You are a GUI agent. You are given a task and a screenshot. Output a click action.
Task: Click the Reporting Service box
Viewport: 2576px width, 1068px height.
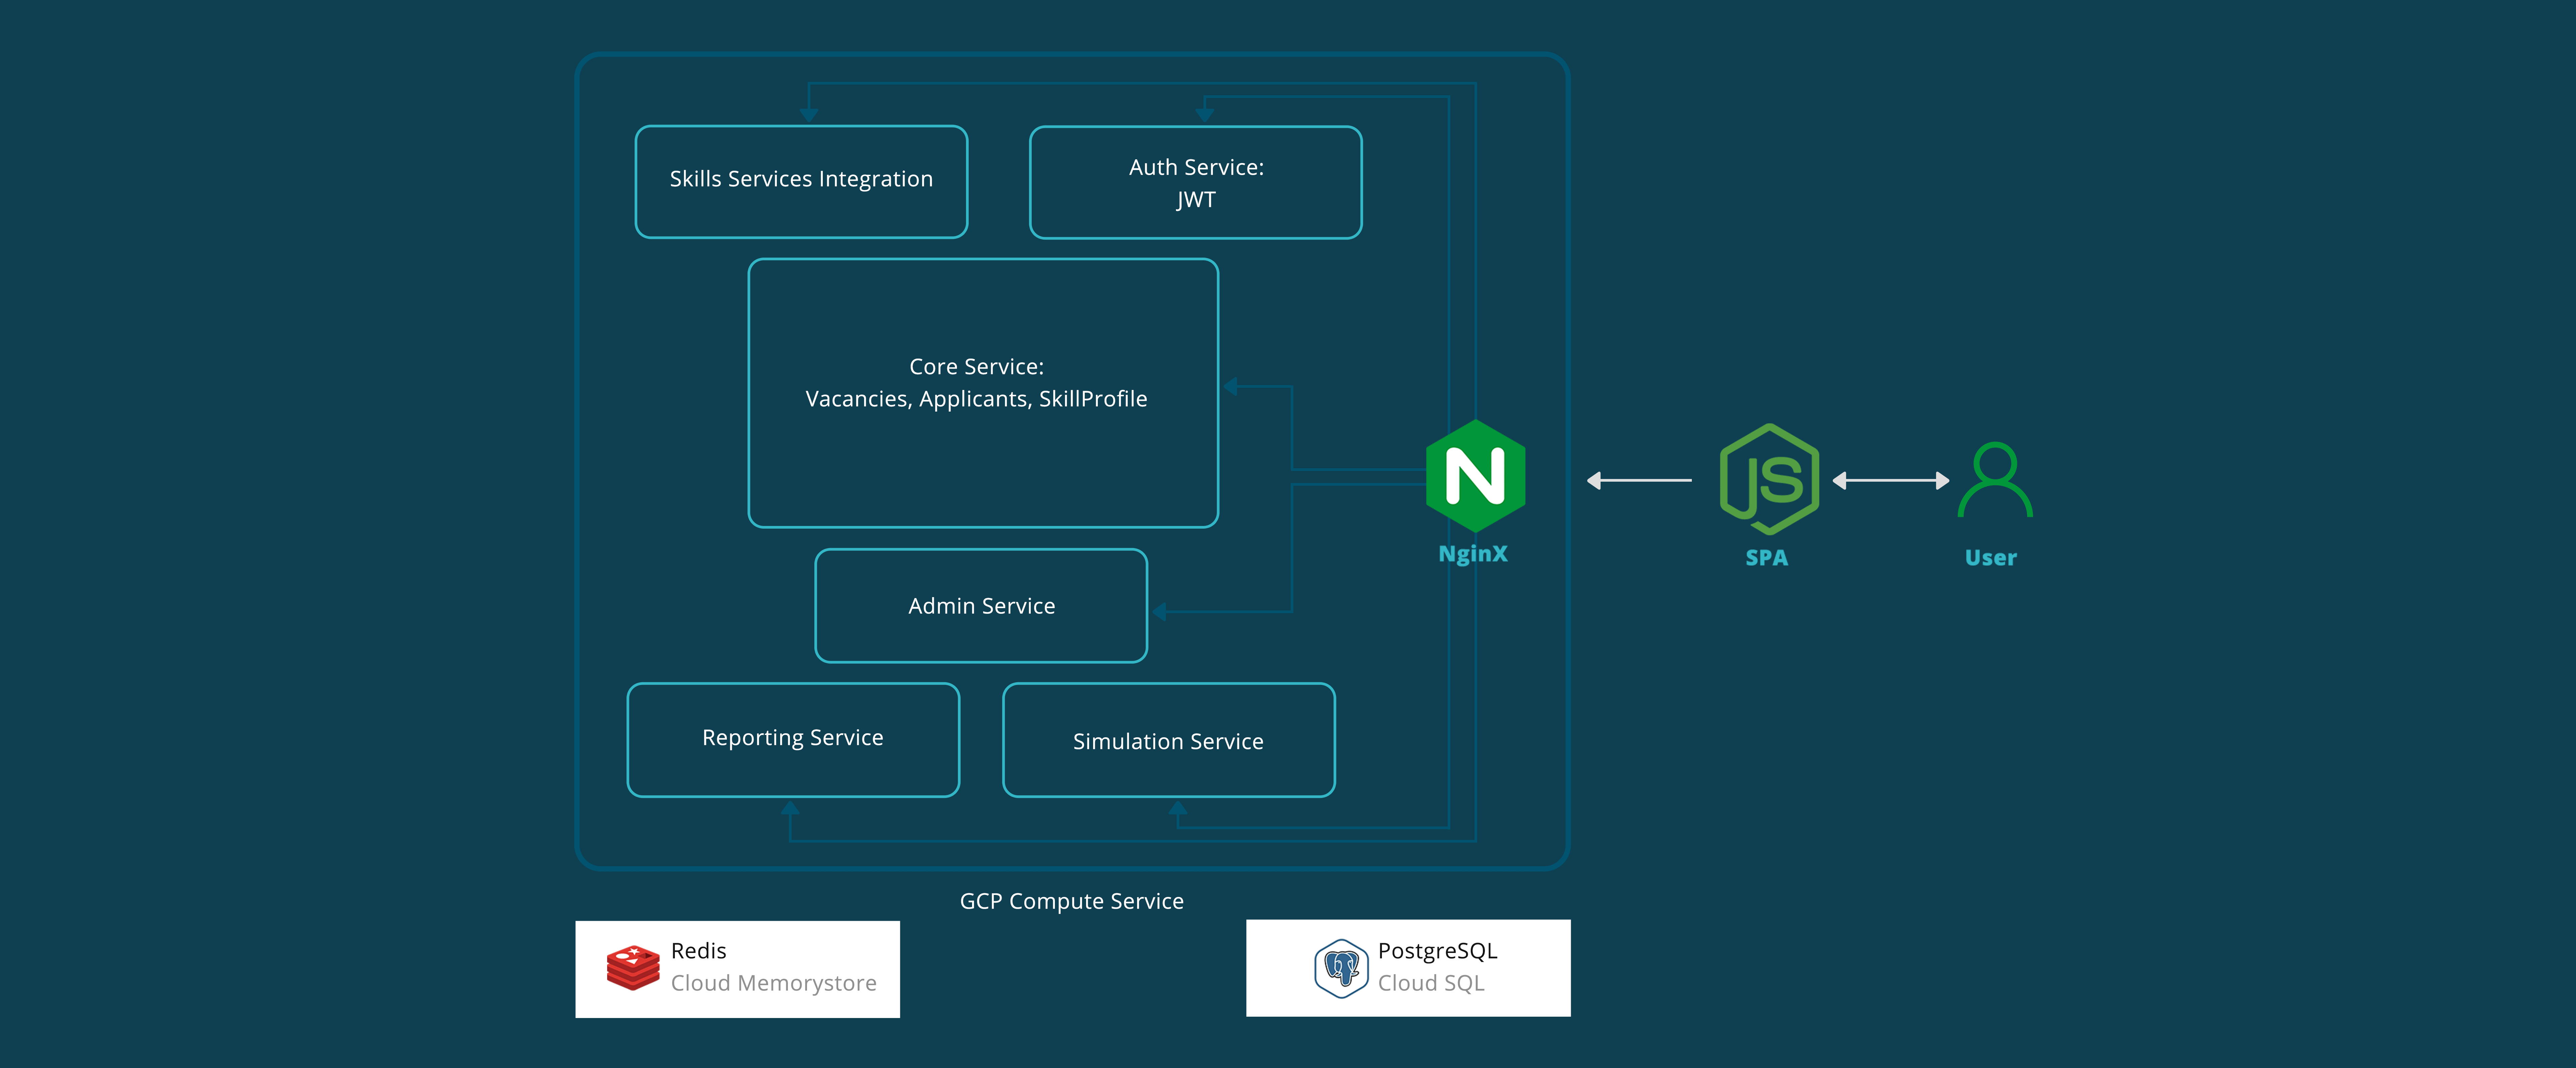point(793,740)
